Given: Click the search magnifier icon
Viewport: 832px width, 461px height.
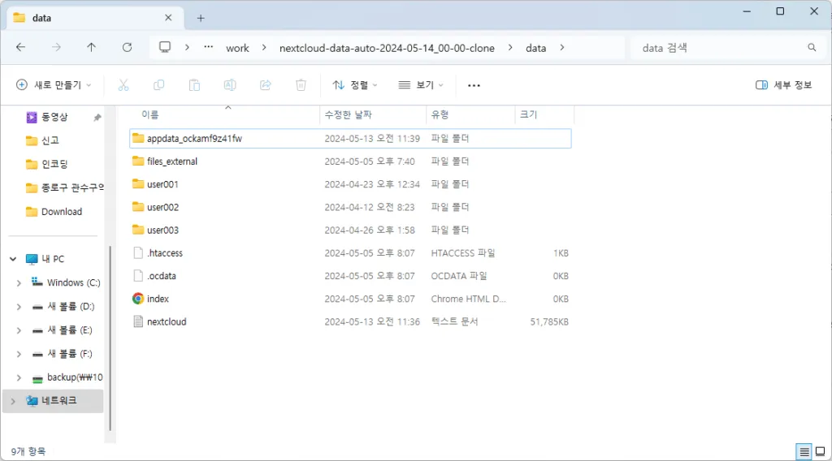Looking at the screenshot, I should point(812,48).
